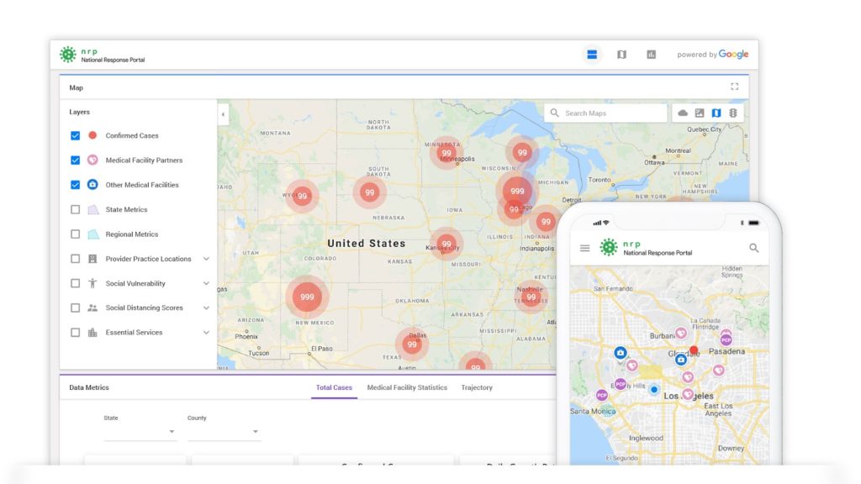This screenshot has width=861, height=484.
Task: Switch to the Total Cases tab
Action: click(334, 387)
